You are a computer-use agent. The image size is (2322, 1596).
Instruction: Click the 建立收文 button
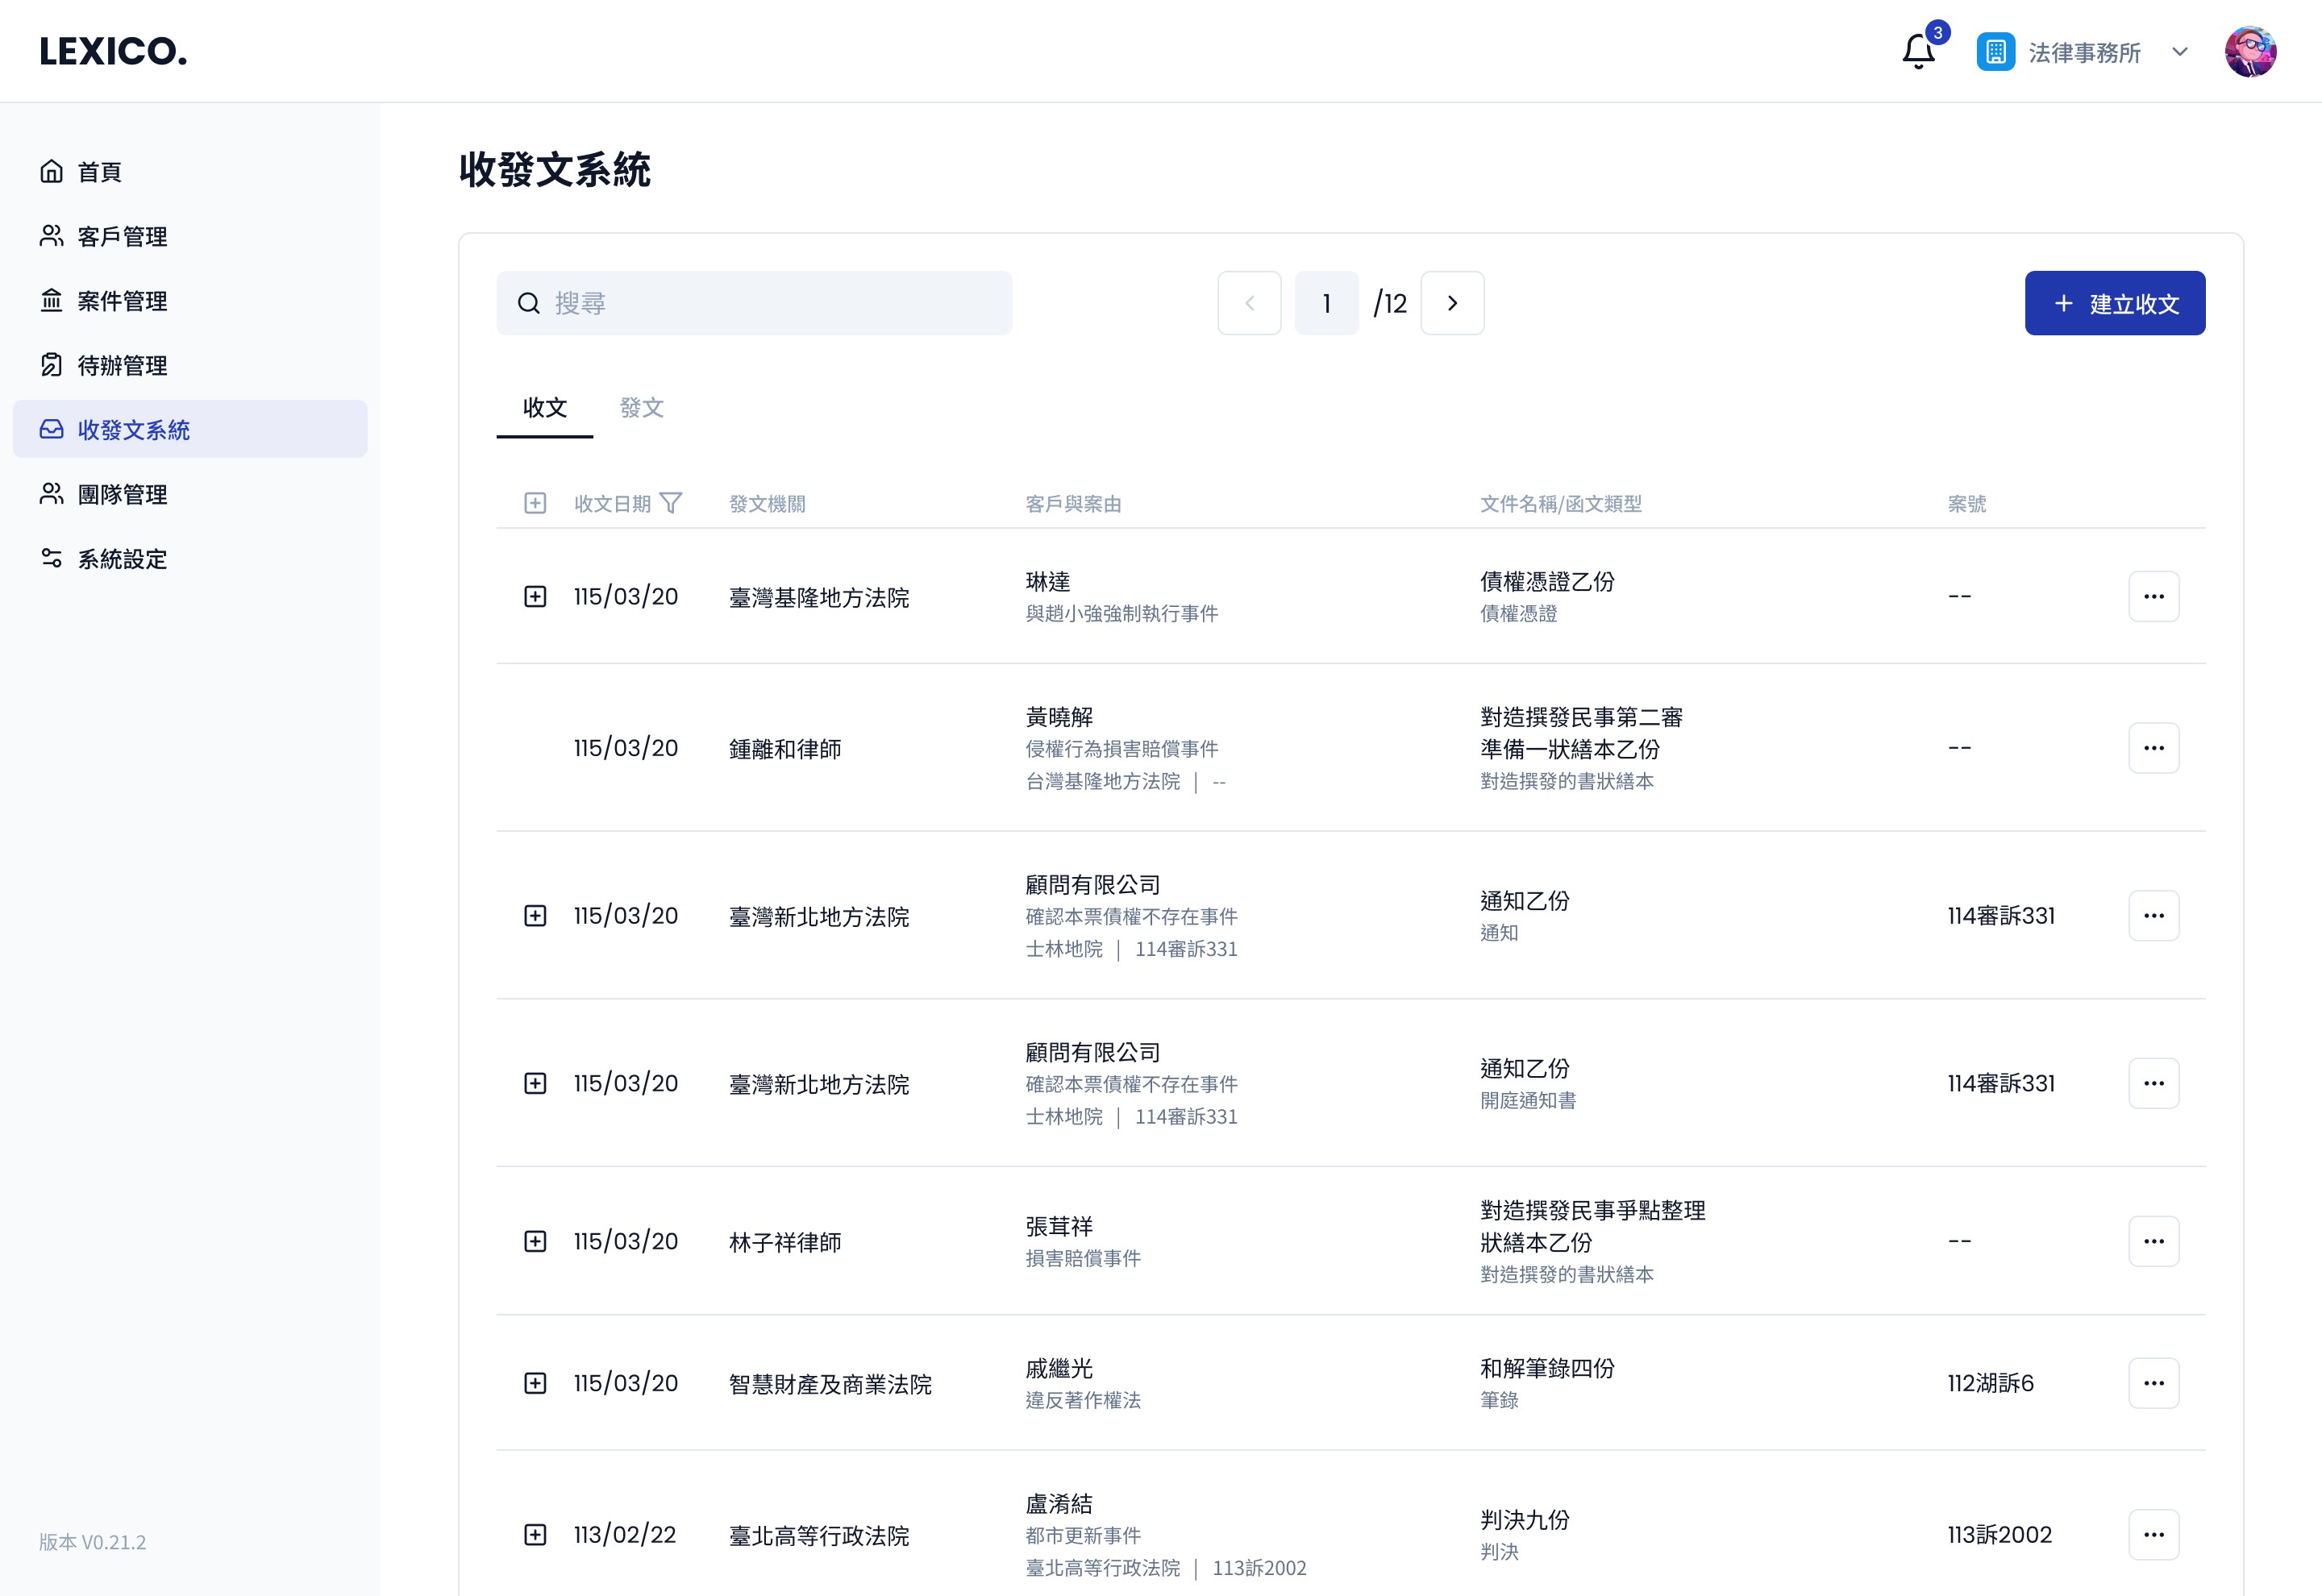(x=2114, y=303)
